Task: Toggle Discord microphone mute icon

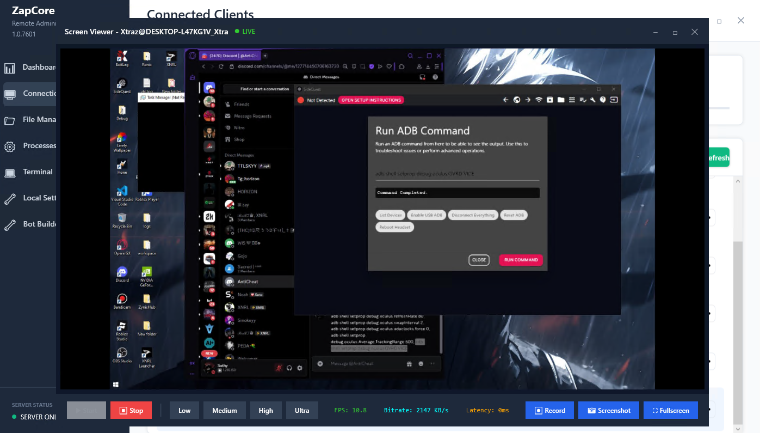Action: (x=279, y=368)
